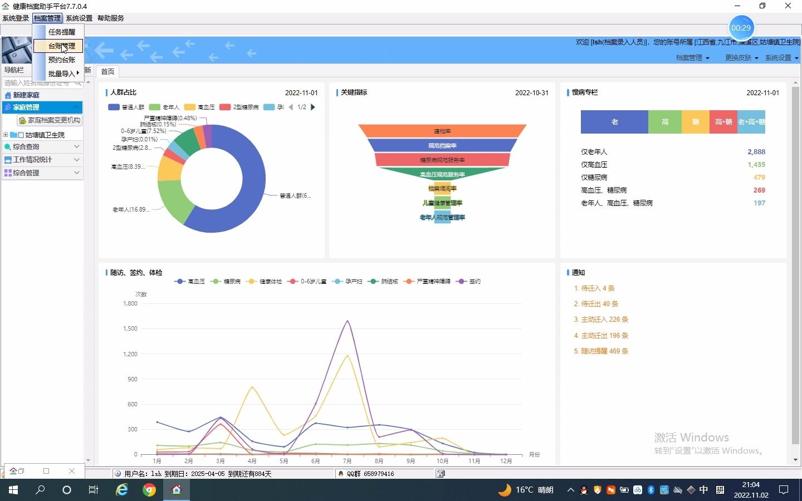The height and width of the screenshot is (501, 802).
Task: Open the 帮助服务 menu
Action: (111, 18)
